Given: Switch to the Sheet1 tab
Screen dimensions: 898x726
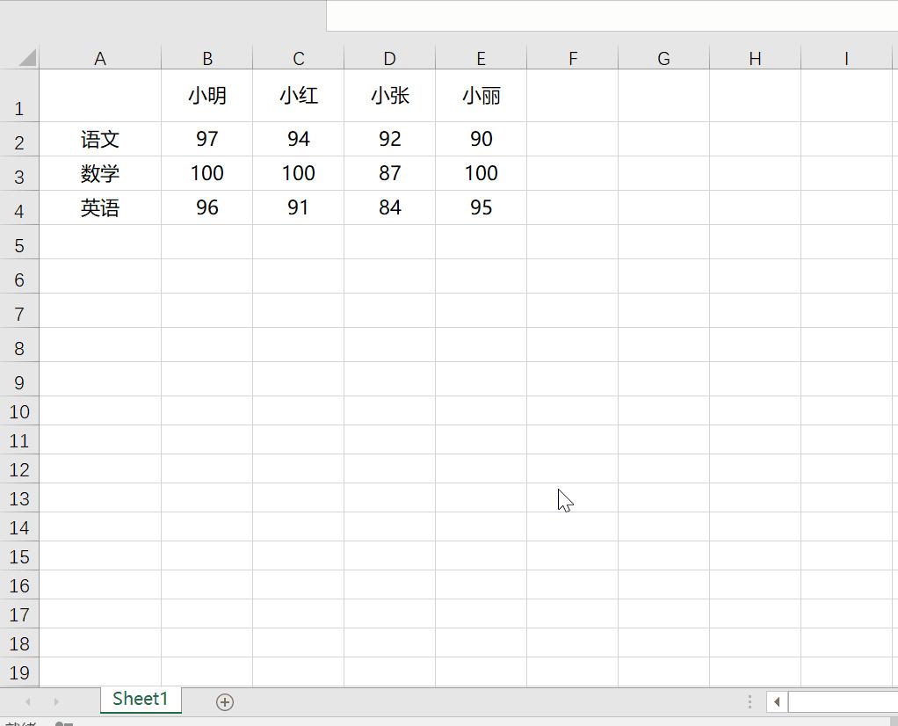Looking at the screenshot, I should pyautogui.click(x=140, y=701).
